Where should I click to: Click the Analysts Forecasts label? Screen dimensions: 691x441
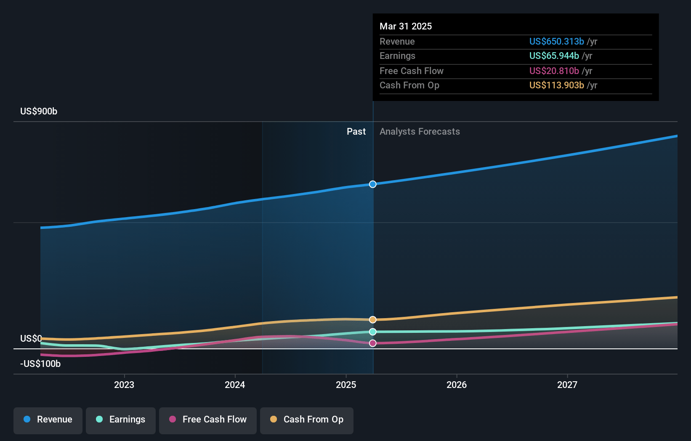click(x=420, y=131)
